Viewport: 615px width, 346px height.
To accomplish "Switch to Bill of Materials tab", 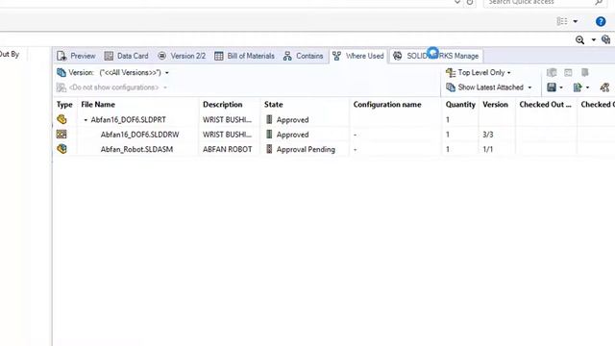I will coord(244,56).
